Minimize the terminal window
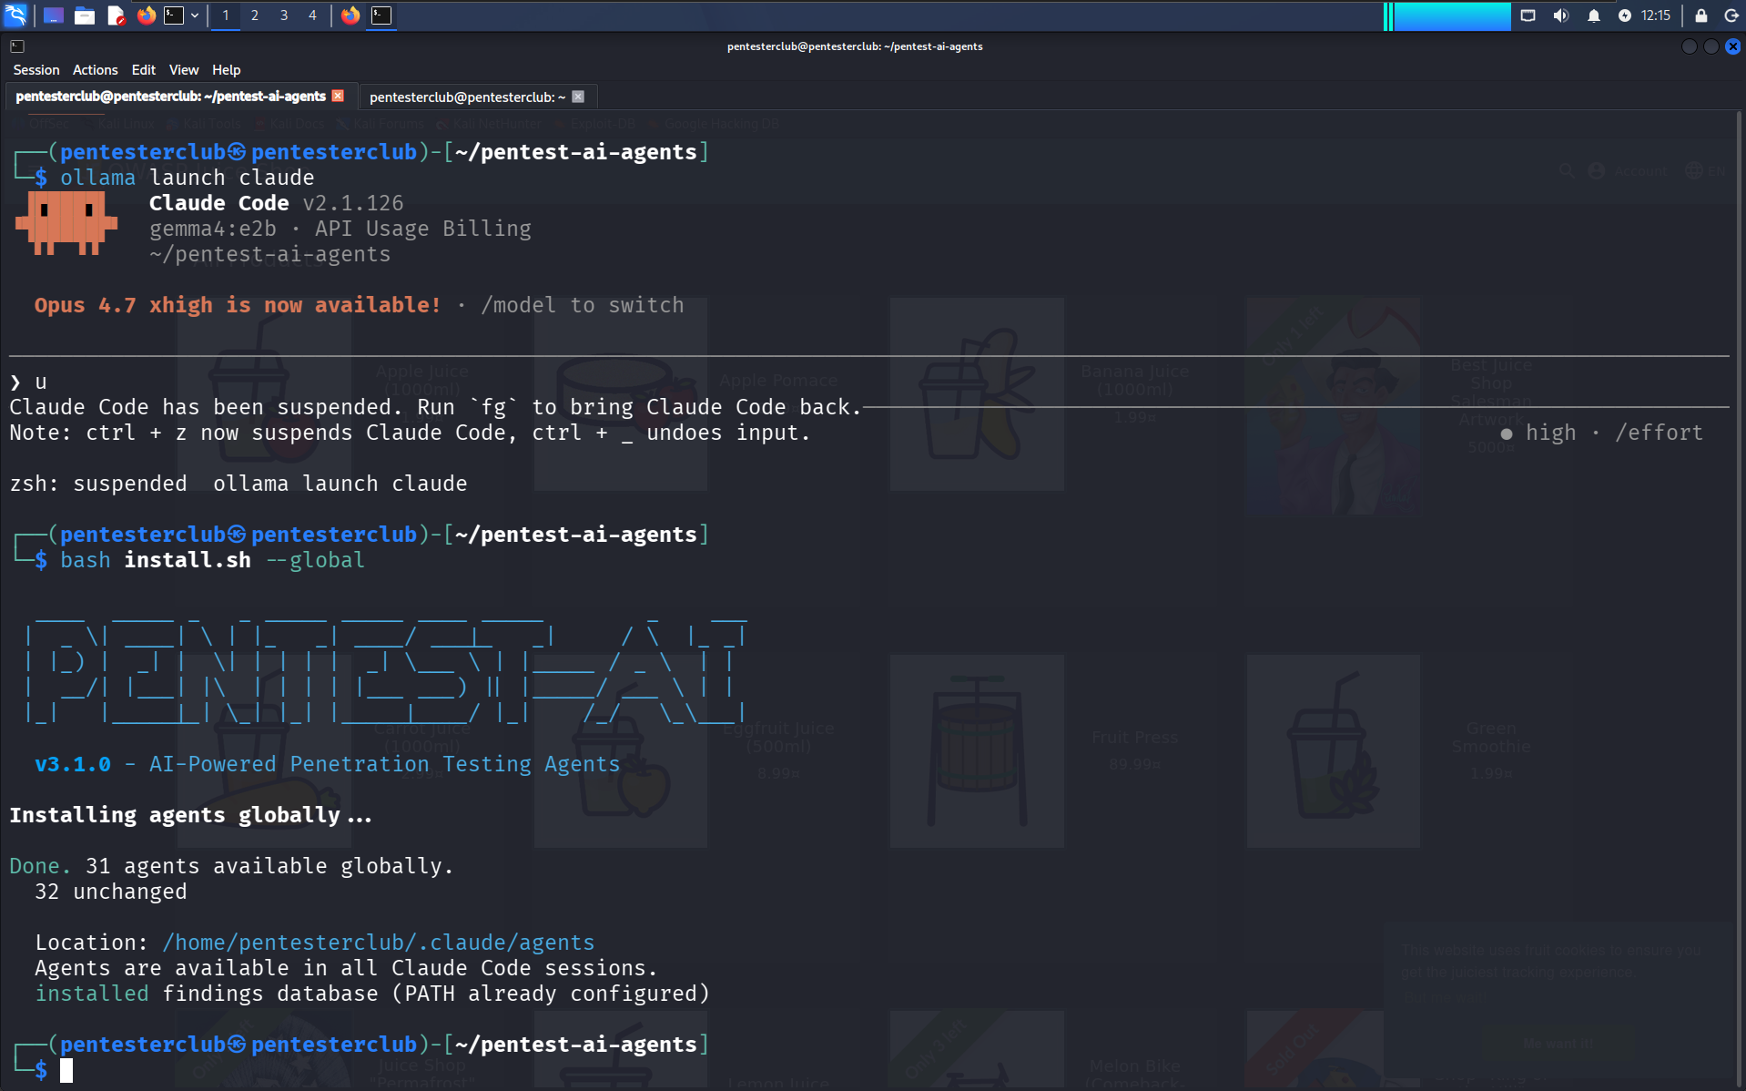This screenshot has width=1746, height=1091. (1690, 46)
